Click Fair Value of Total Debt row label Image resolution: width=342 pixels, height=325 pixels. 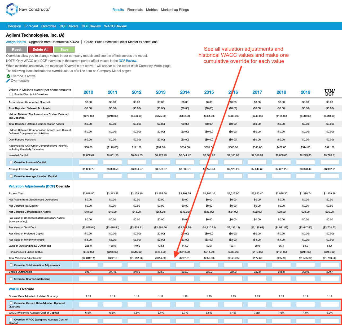22,228
